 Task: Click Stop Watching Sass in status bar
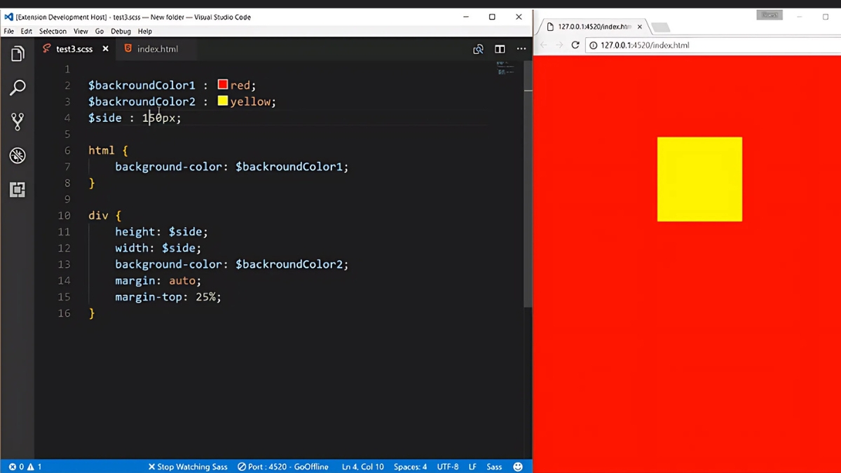click(188, 467)
